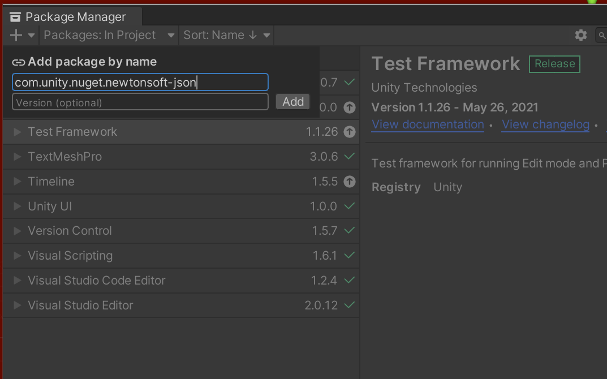Click the update arrow icon for Timeline
The image size is (607, 379).
point(349,182)
